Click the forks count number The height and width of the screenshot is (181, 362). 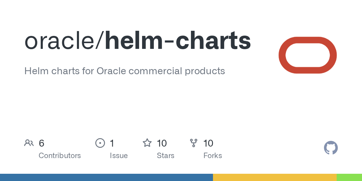(x=208, y=143)
